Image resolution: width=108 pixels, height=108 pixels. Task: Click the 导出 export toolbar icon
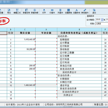[x=9, y=11]
